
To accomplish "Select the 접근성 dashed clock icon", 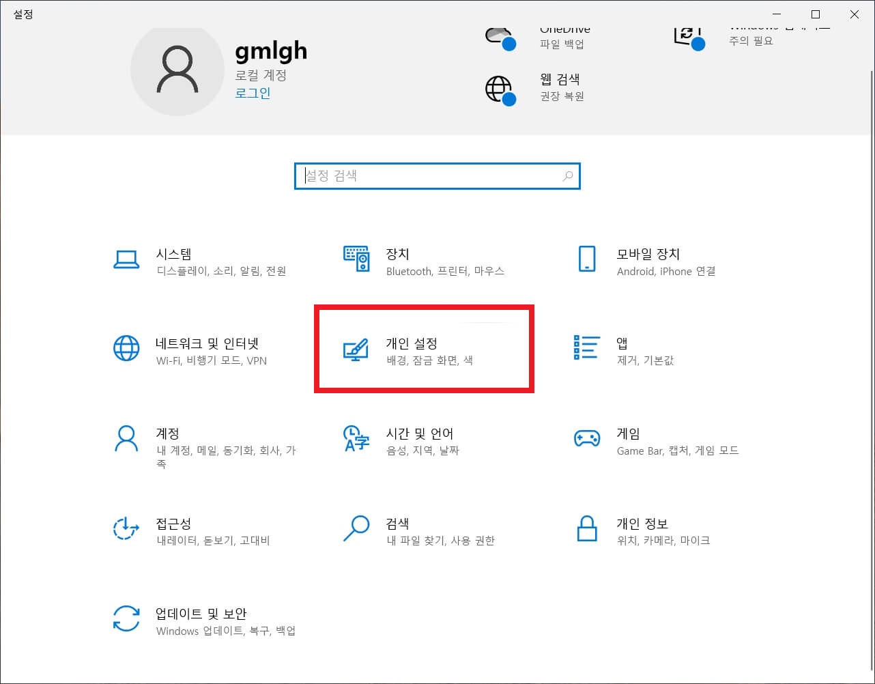I will 126,529.
